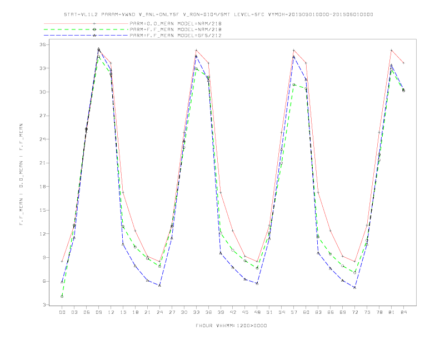Click the triangle marker on blue legend line

(94, 36)
